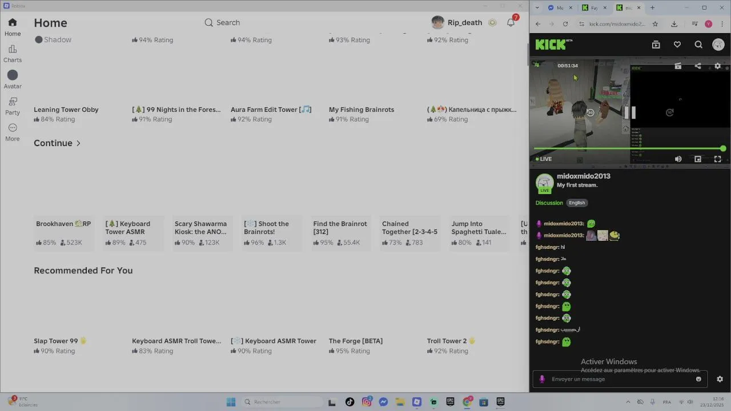
Task: Open Home in Roblox sidebar
Action: 13,27
